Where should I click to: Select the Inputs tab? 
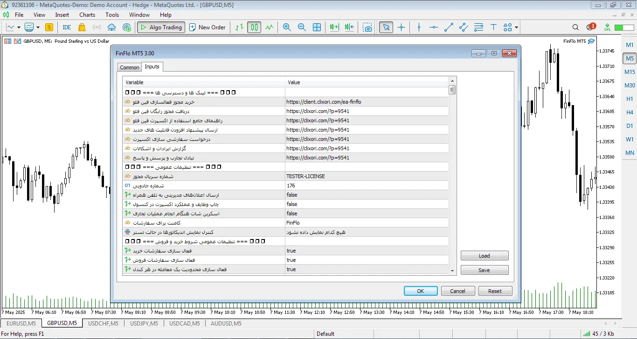coord(152,67)
